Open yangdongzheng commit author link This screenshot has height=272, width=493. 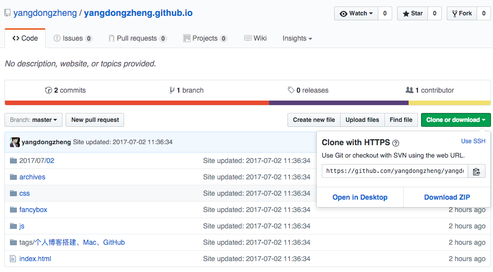46,142
